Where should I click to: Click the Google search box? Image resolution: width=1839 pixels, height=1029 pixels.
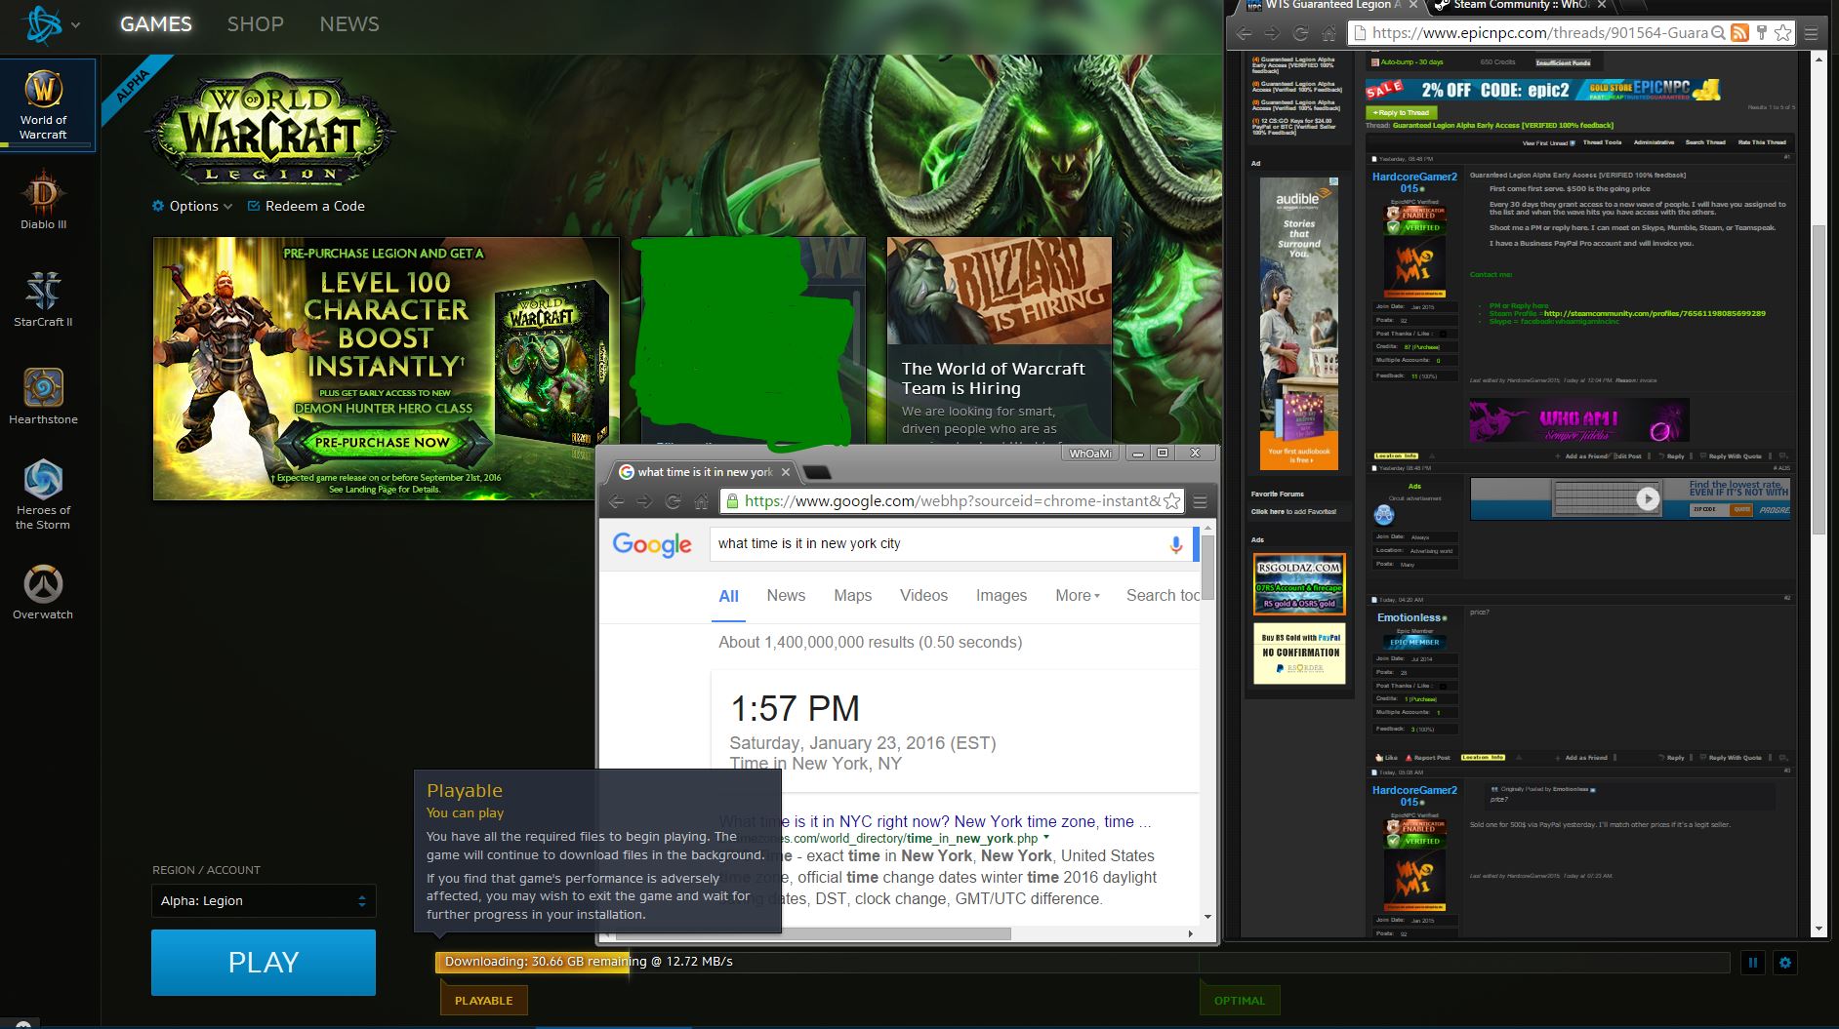[x=937, y=543]
